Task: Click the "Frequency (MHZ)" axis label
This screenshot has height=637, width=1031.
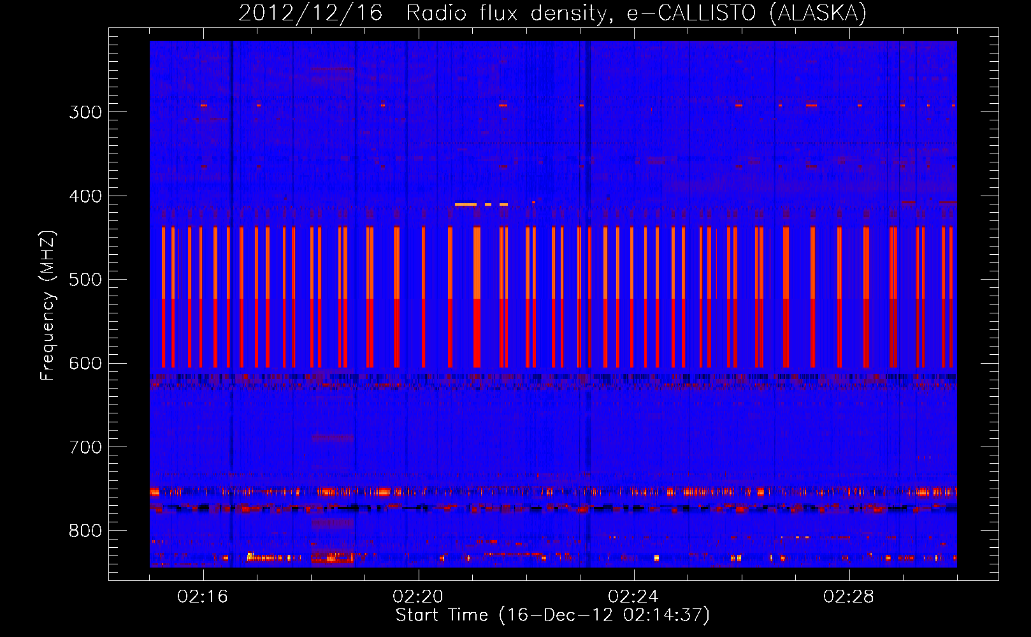Action: 48,306
